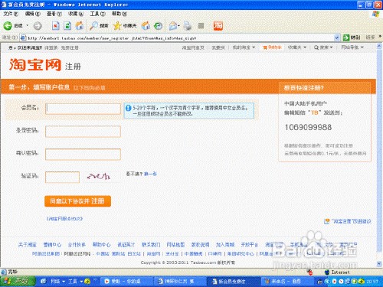Click the orange Taobao toolbar icon
The width and height of the screenshot is (383, 287).
coord(218,25)
